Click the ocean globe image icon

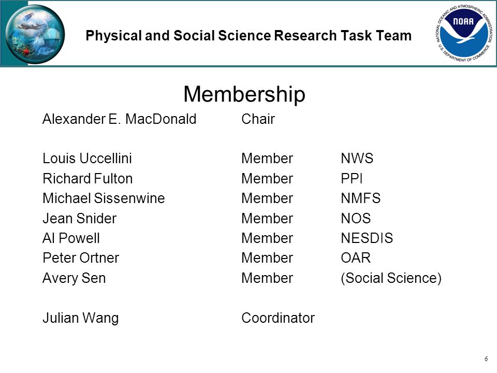[x=35, y=34]
